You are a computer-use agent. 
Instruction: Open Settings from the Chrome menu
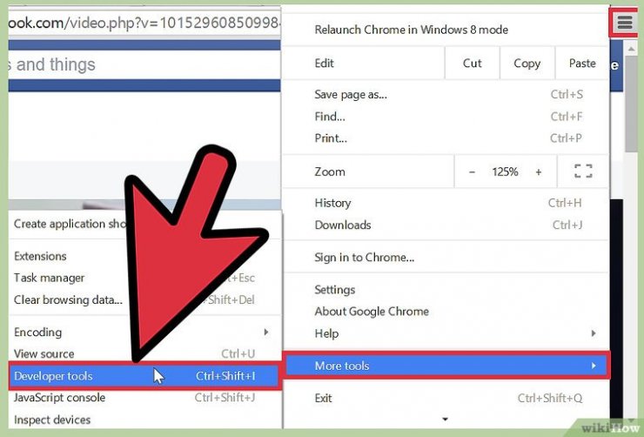tap(446, 290)
